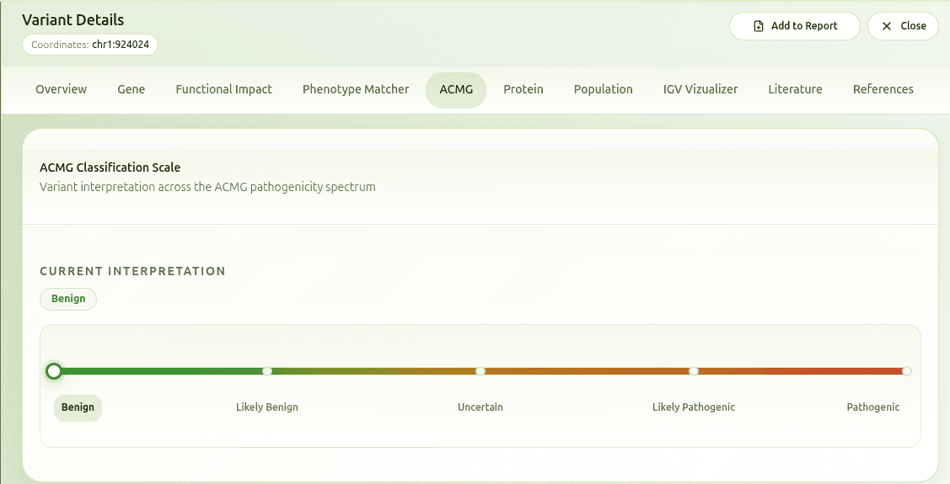Click the Benign handle on the scale
The image size is (950, 484).
(x=54, y=371)
